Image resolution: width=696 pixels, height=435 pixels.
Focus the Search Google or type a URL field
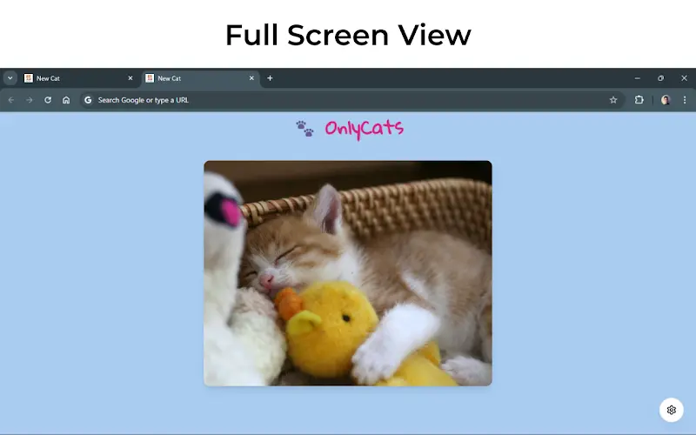352,100
